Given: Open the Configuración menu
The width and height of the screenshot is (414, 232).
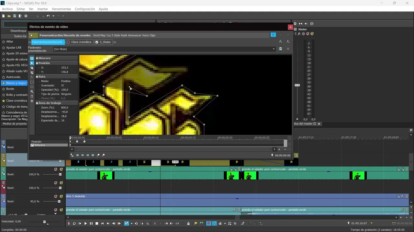Looking at the screenshot, I should coord(85,9).
